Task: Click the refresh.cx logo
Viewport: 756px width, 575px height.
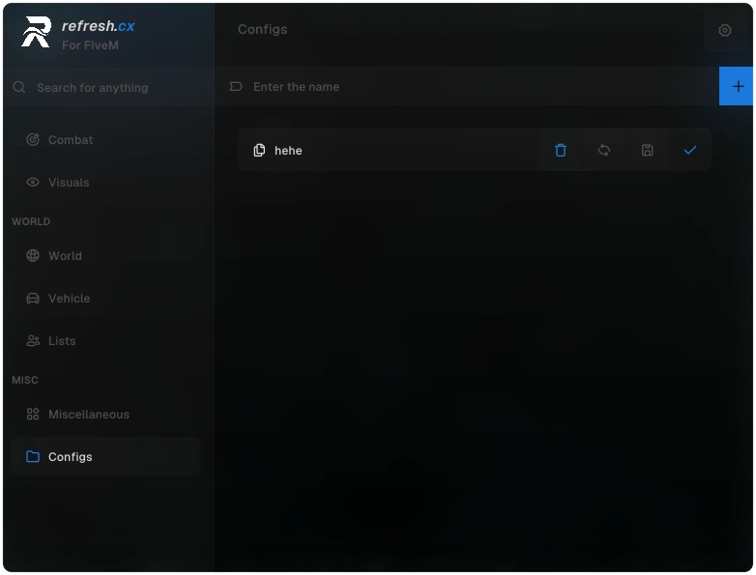Action: tap(36, 32)
